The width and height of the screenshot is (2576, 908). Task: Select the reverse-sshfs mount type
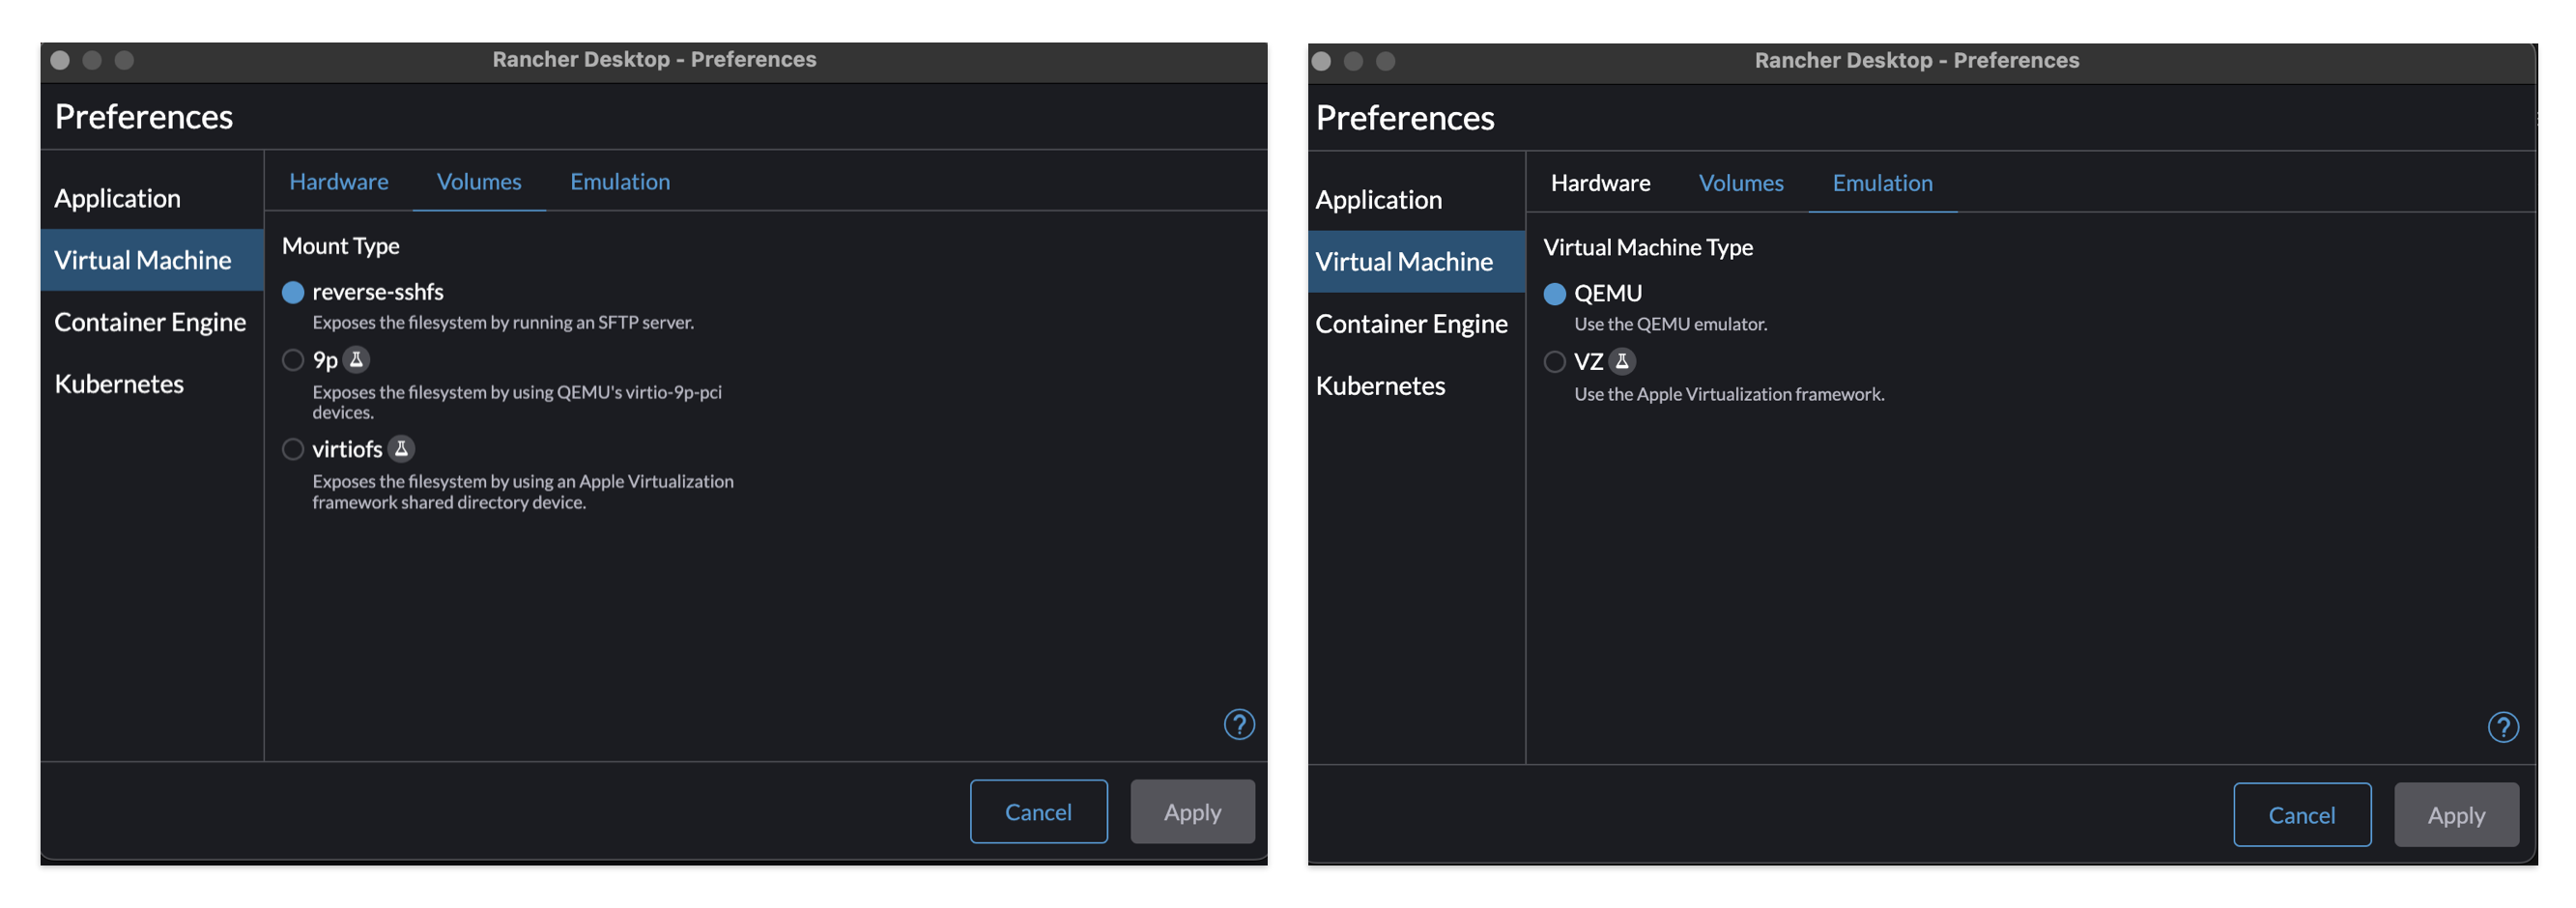[293, 291]
